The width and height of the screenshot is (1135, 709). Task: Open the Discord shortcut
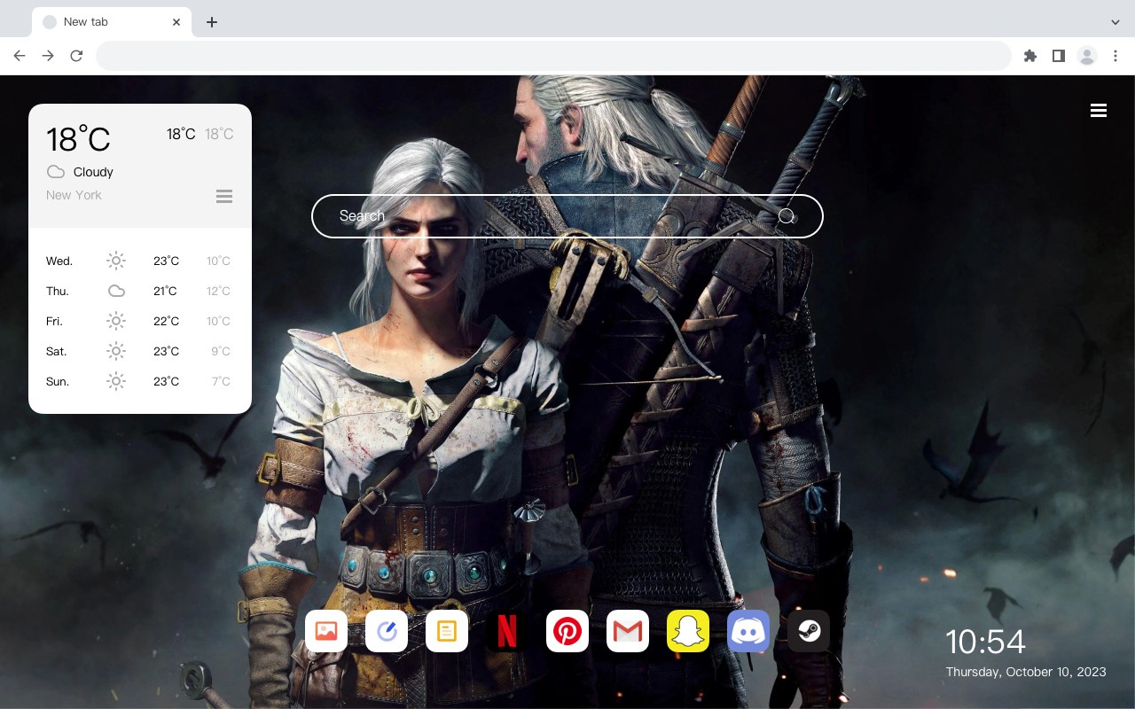pyautogui.click(x=748, y=631)
